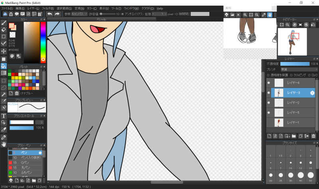Select the Gradient tool

(4, 73)
